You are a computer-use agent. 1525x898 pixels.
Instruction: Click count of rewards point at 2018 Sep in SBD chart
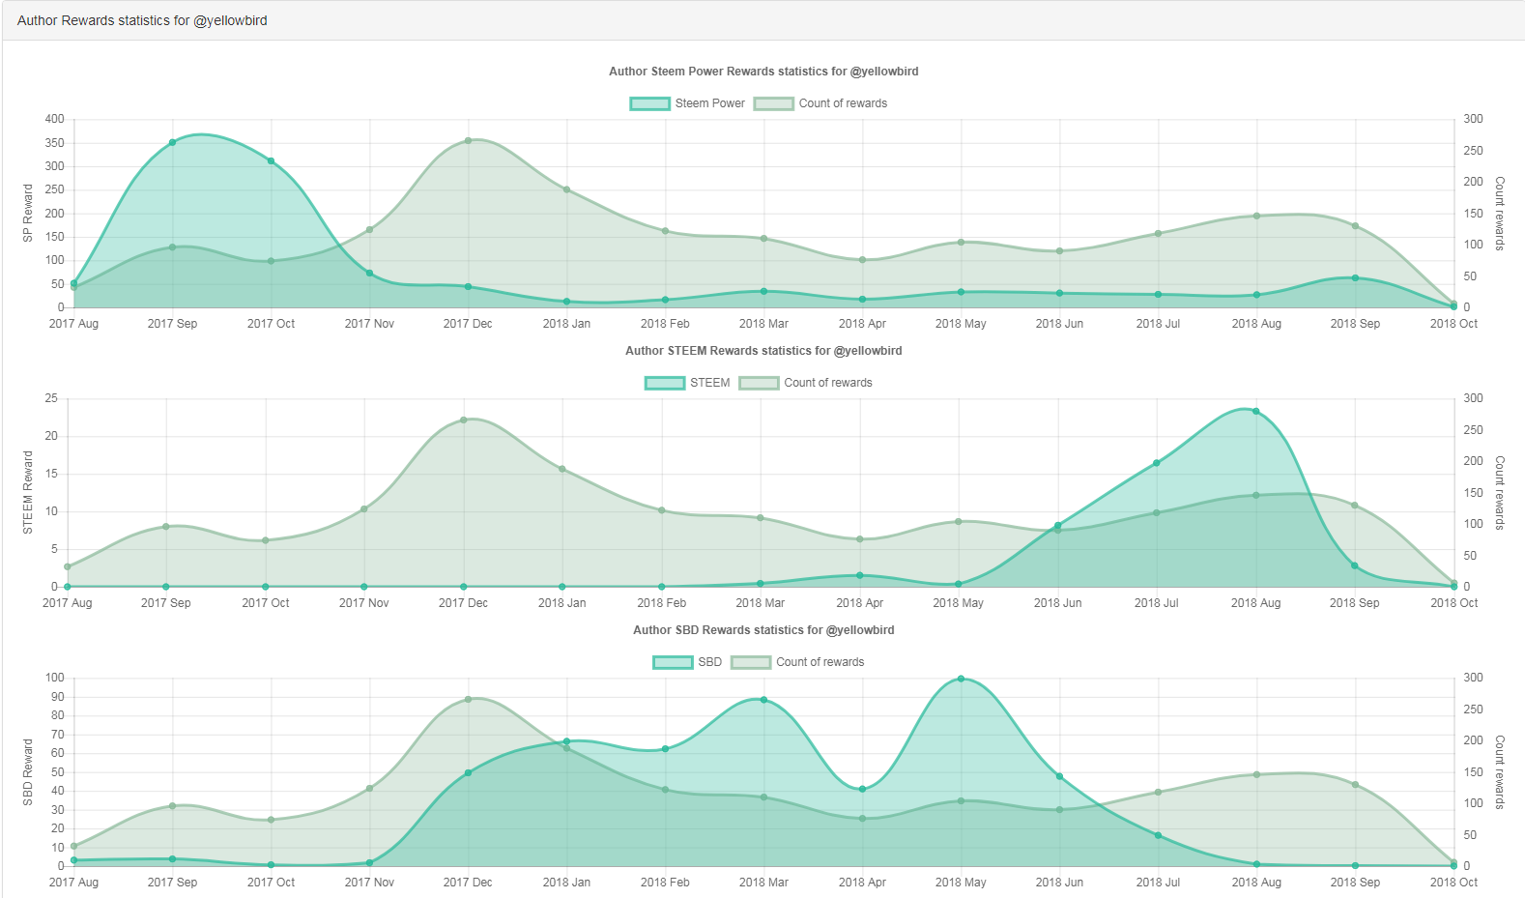pyautogui.click(x=1355, y=785)
